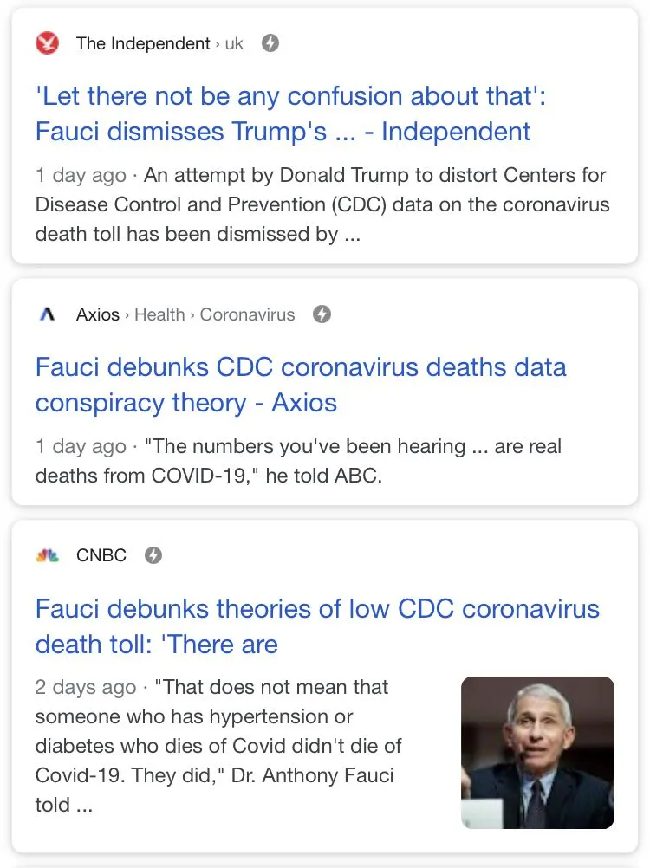
Task: Click the Axios logo favicon
Action: point(48,314)
